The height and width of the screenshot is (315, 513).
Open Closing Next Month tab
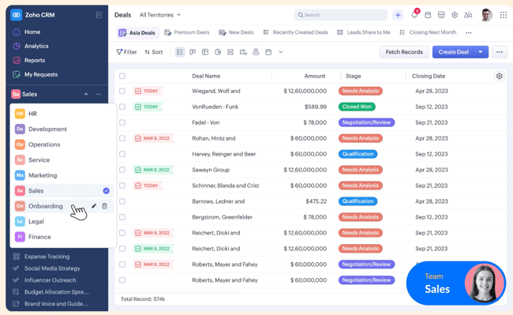(428, 32)
